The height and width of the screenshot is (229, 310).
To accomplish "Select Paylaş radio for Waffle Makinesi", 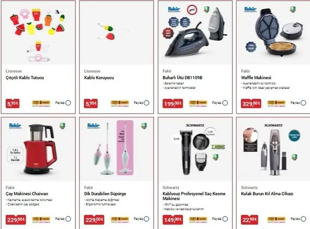I will [303, 103].
